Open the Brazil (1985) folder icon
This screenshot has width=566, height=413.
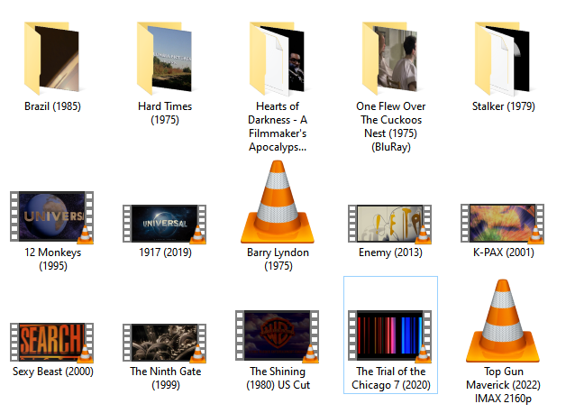pyautogui.click(x=51, y=58)
